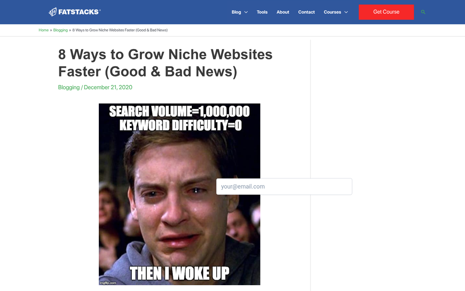Click the FATSTACKS wordmark text

point(79,12)
